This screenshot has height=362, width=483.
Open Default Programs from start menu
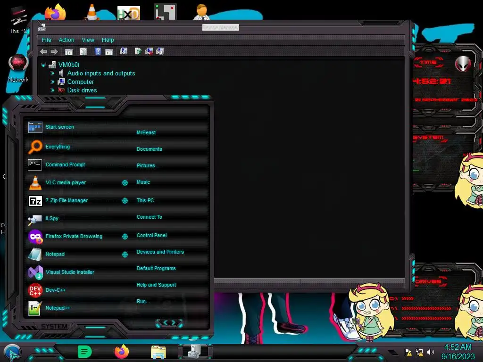click(x=156, y=268)
